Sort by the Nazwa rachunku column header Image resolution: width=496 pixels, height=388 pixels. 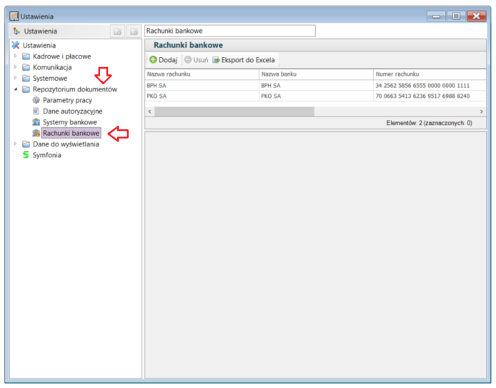click(x=202, y=74)
